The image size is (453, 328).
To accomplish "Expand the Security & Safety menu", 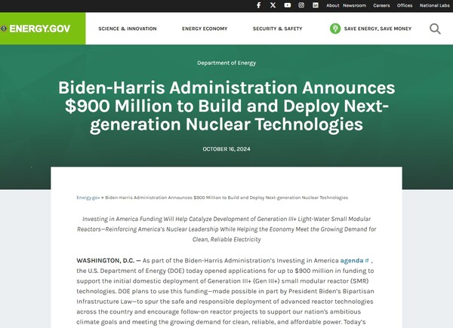I will pyautogui.click(x=277, y=29).
